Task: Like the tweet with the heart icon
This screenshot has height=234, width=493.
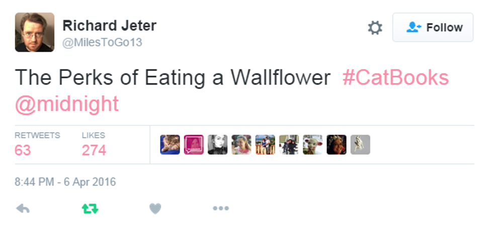Action: 155,208
